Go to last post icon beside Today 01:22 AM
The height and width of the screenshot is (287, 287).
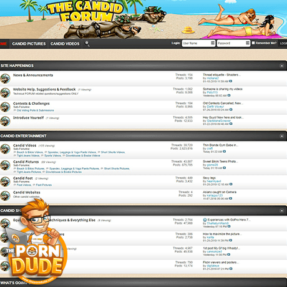(225, 152)
